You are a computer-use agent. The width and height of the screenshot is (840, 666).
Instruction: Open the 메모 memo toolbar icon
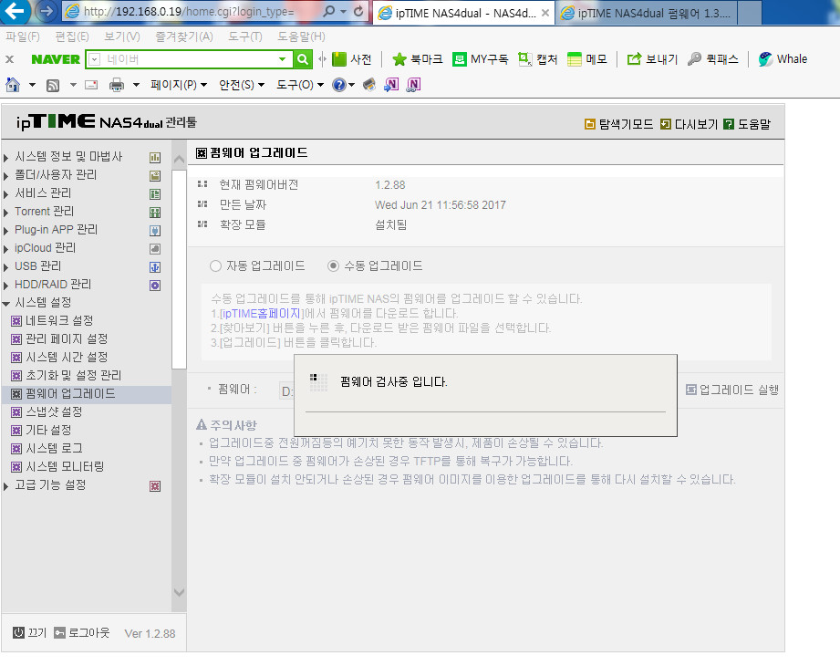point(575,59)
